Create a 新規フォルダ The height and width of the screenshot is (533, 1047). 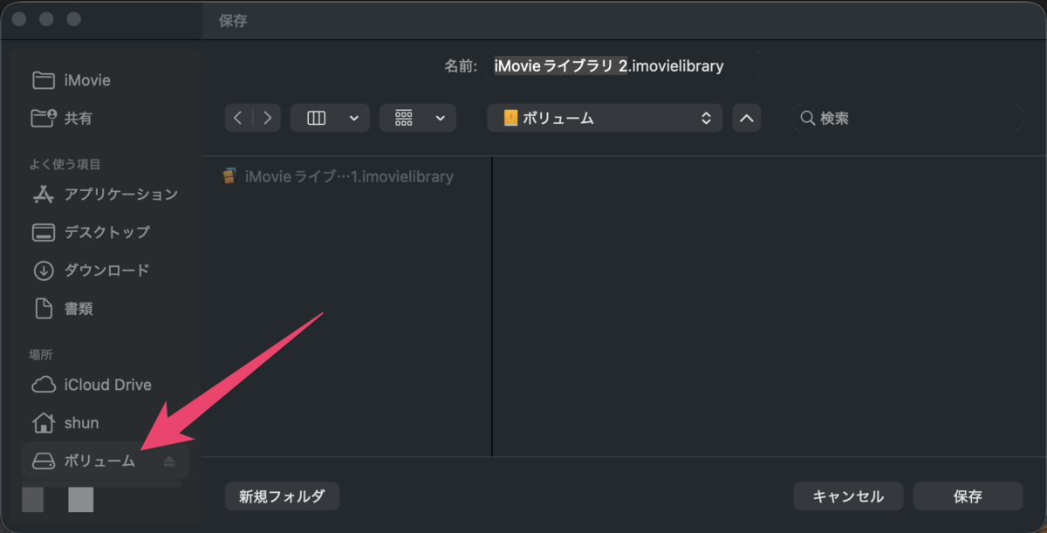click(x=282, y=496)
